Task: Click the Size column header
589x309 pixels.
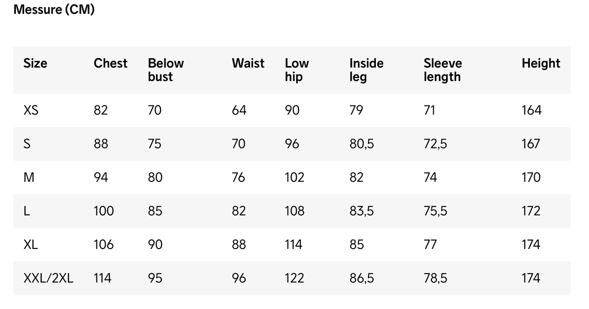Action: tap(35, 63)
